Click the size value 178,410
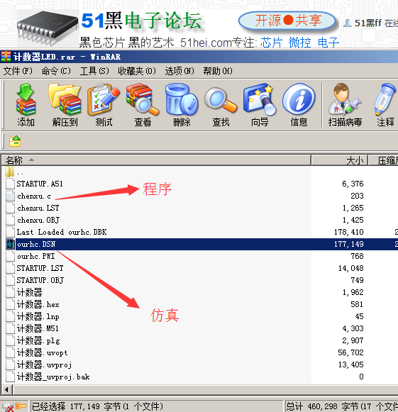Screen dimensions: 398x412 349,232
